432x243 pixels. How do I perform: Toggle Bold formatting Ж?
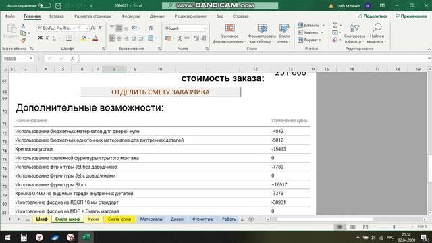coord(40,38)
